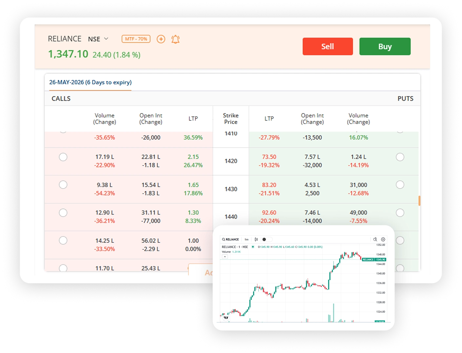The width and height of the screenshot is (462, 353).
Task: Select call radio for strike 1440
Action: pyautogui.click(x=63, y=213)
